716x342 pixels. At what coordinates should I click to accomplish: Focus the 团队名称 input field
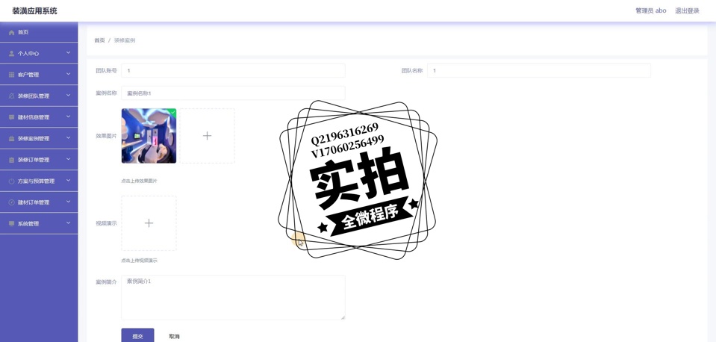(539, 71)
